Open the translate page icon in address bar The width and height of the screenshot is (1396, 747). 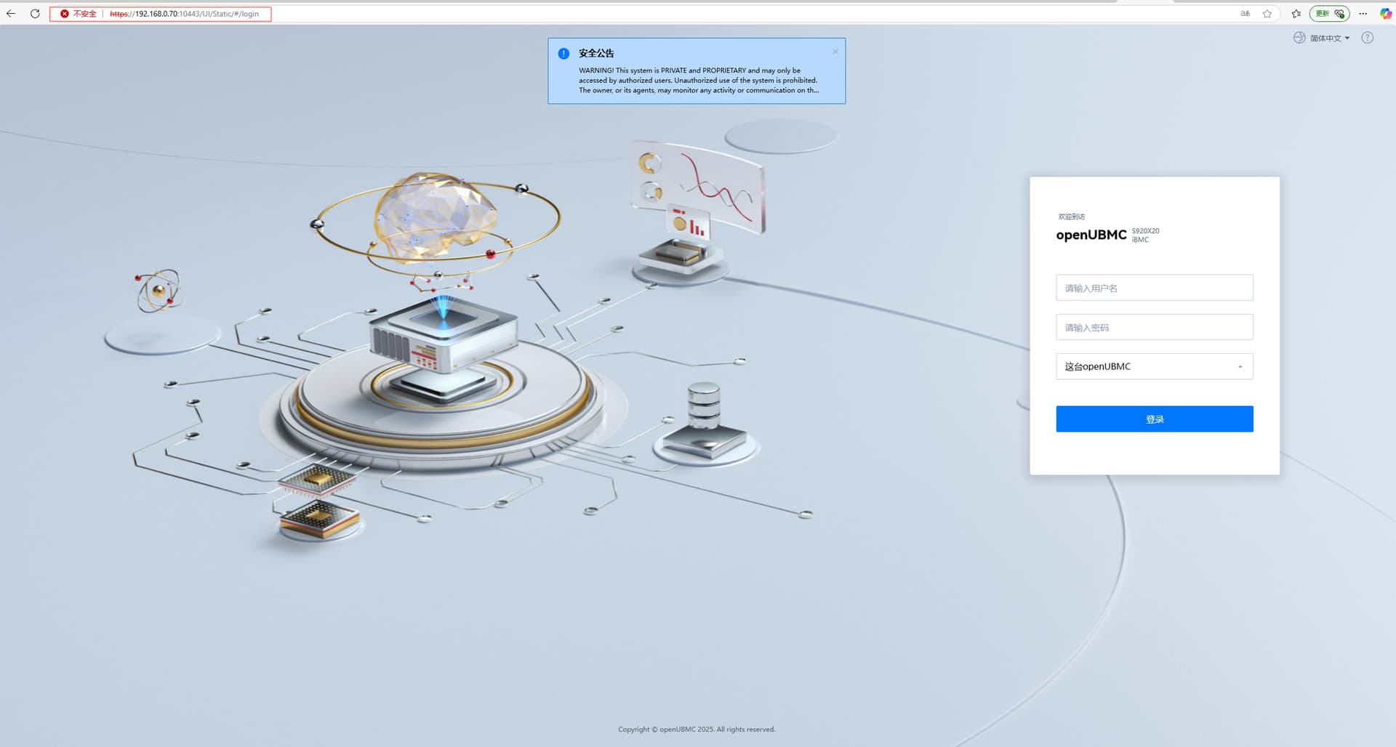pyautogui.click(x=1245, y=14)
